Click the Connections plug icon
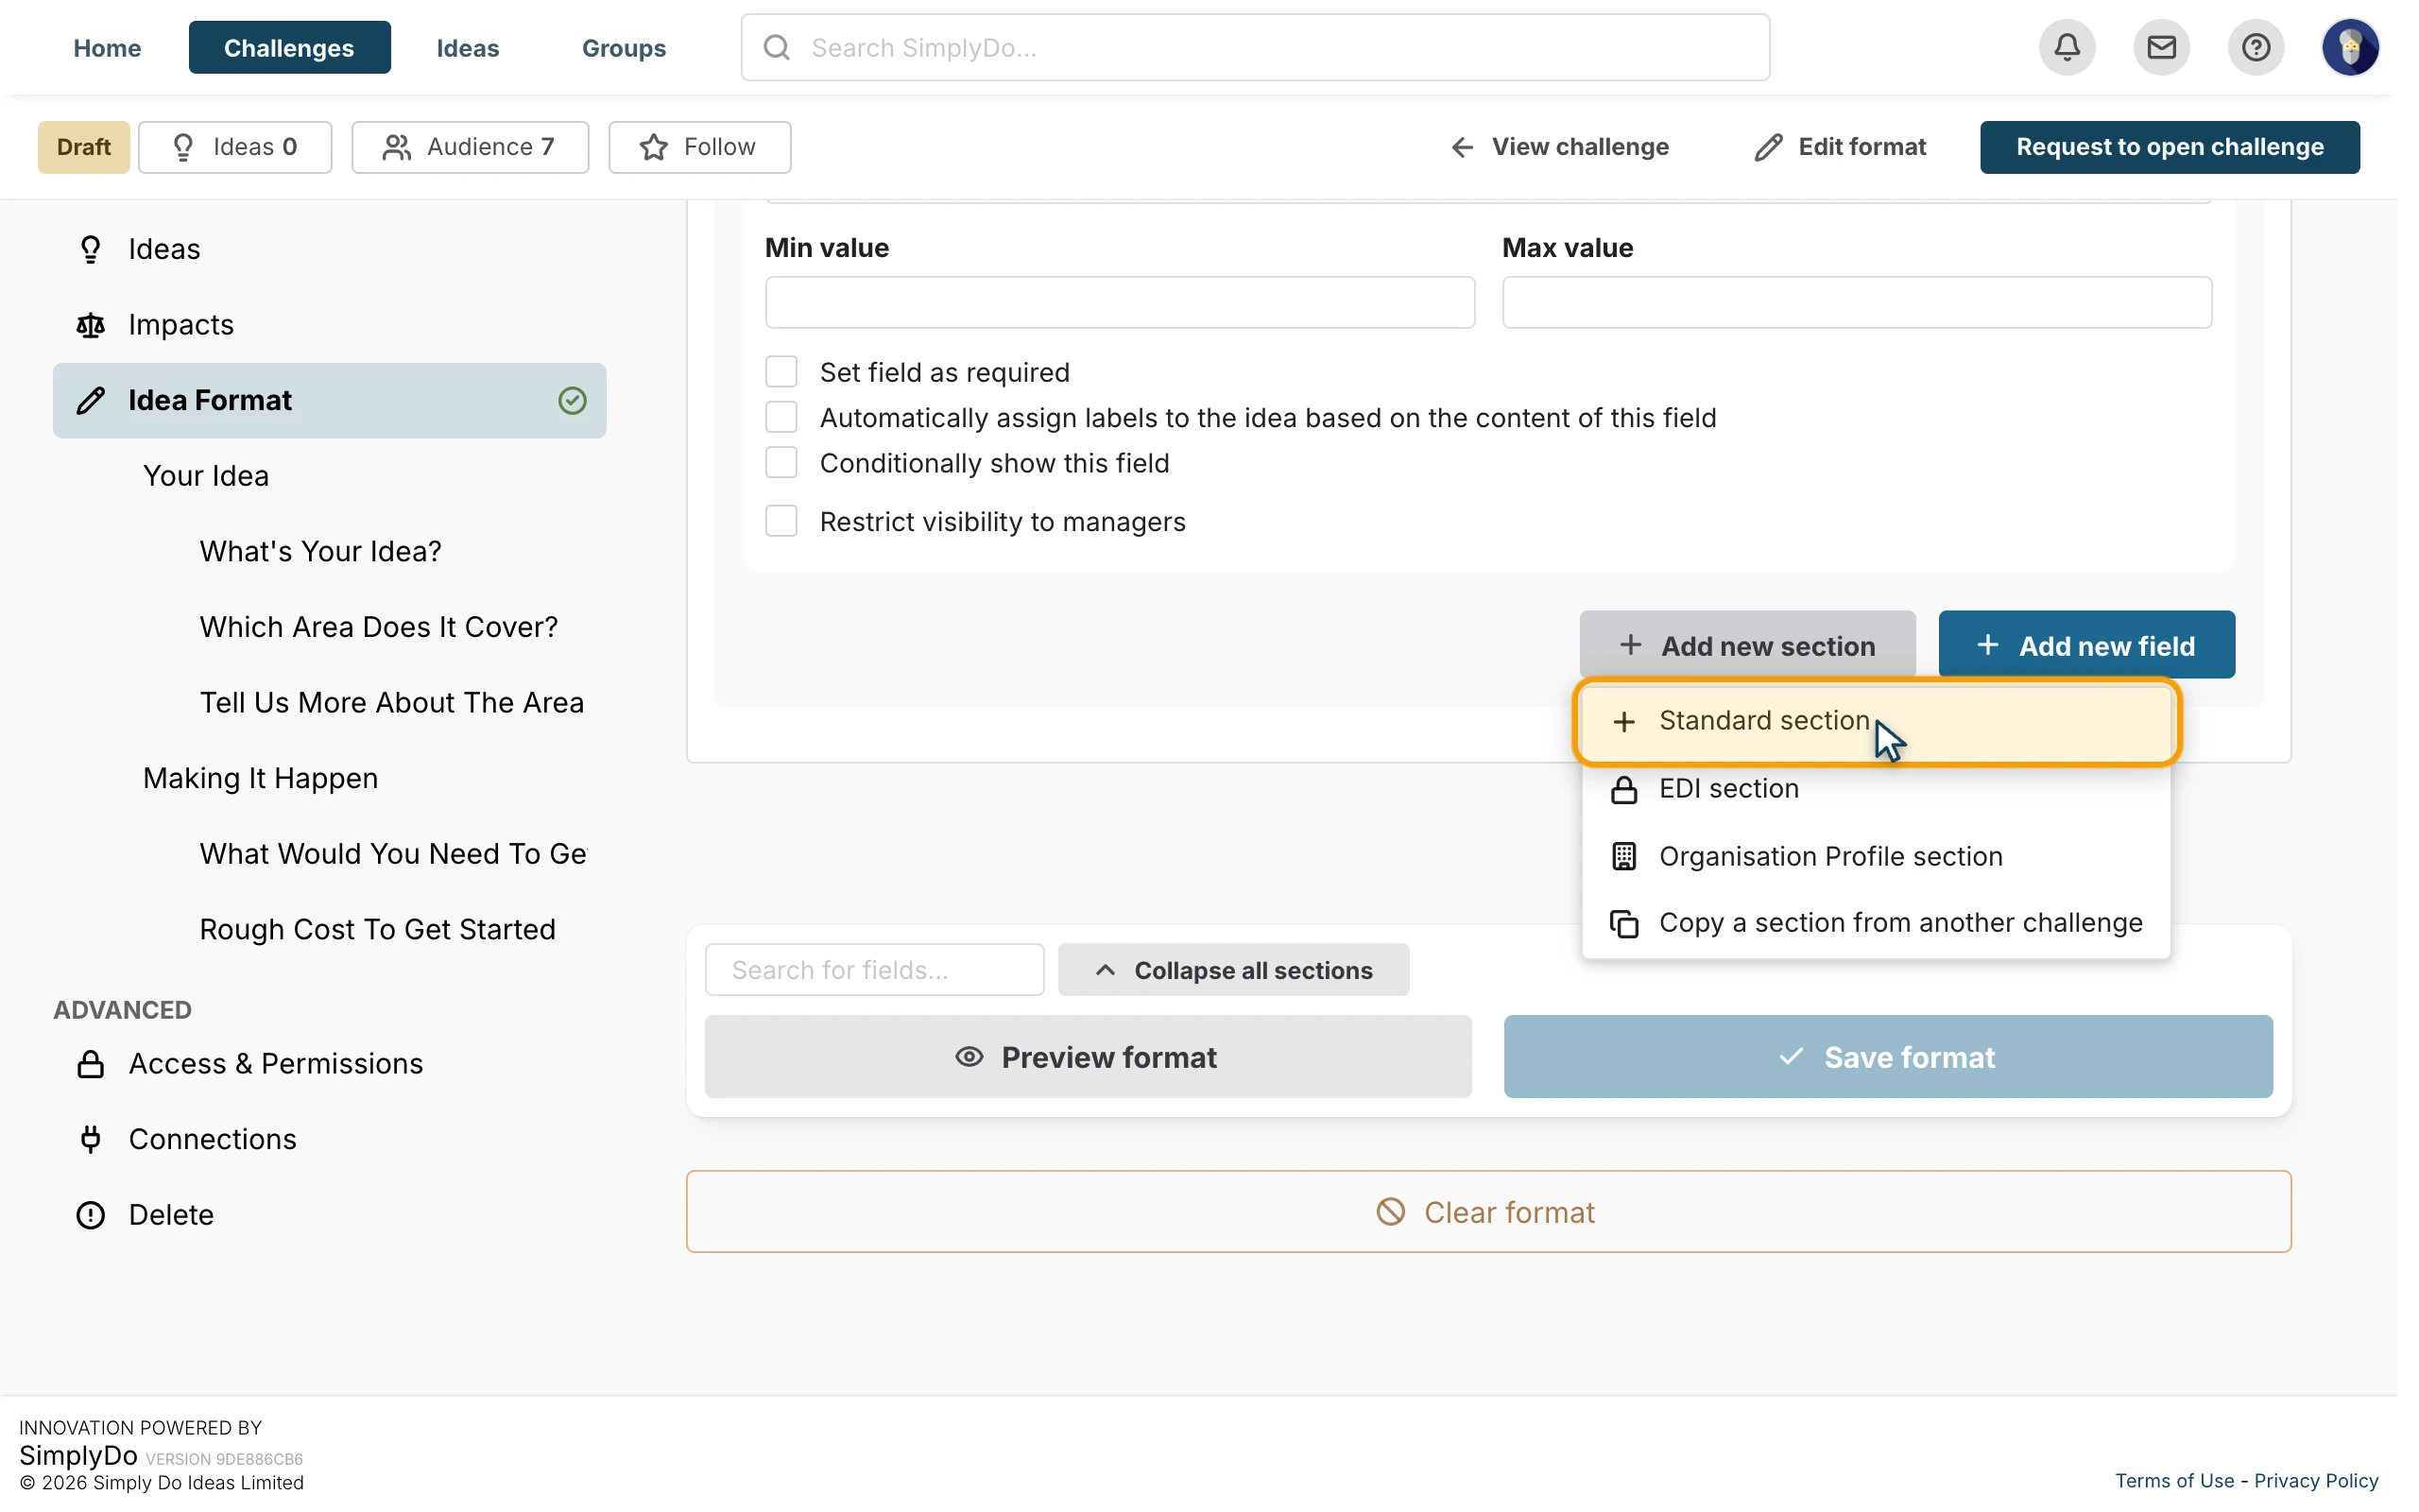The height and width of the screenshot is (1512, 2419). tap(91, 1139)
